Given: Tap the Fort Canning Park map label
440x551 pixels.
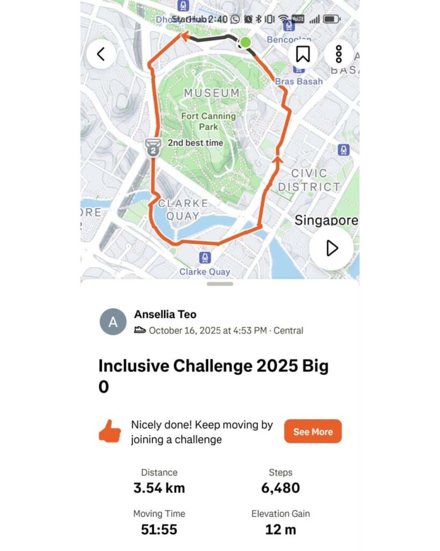Looking at the screenshot, I should pyautogui.click(x=208, y=121).
